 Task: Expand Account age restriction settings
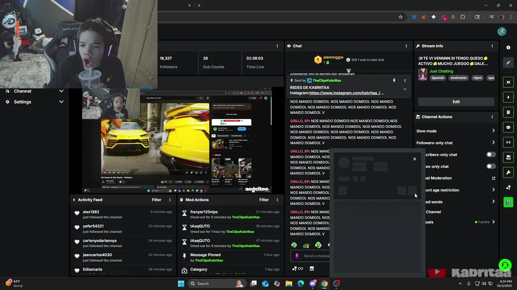point(494,190)
